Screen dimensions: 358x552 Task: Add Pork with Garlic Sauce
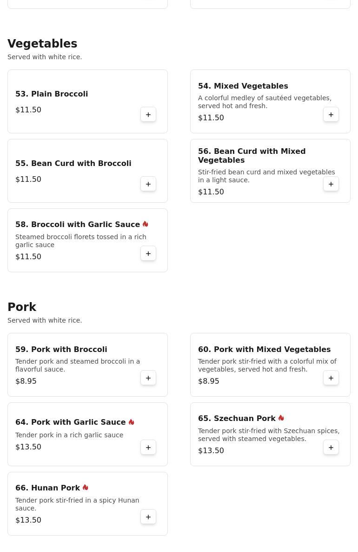coord(148,448)
